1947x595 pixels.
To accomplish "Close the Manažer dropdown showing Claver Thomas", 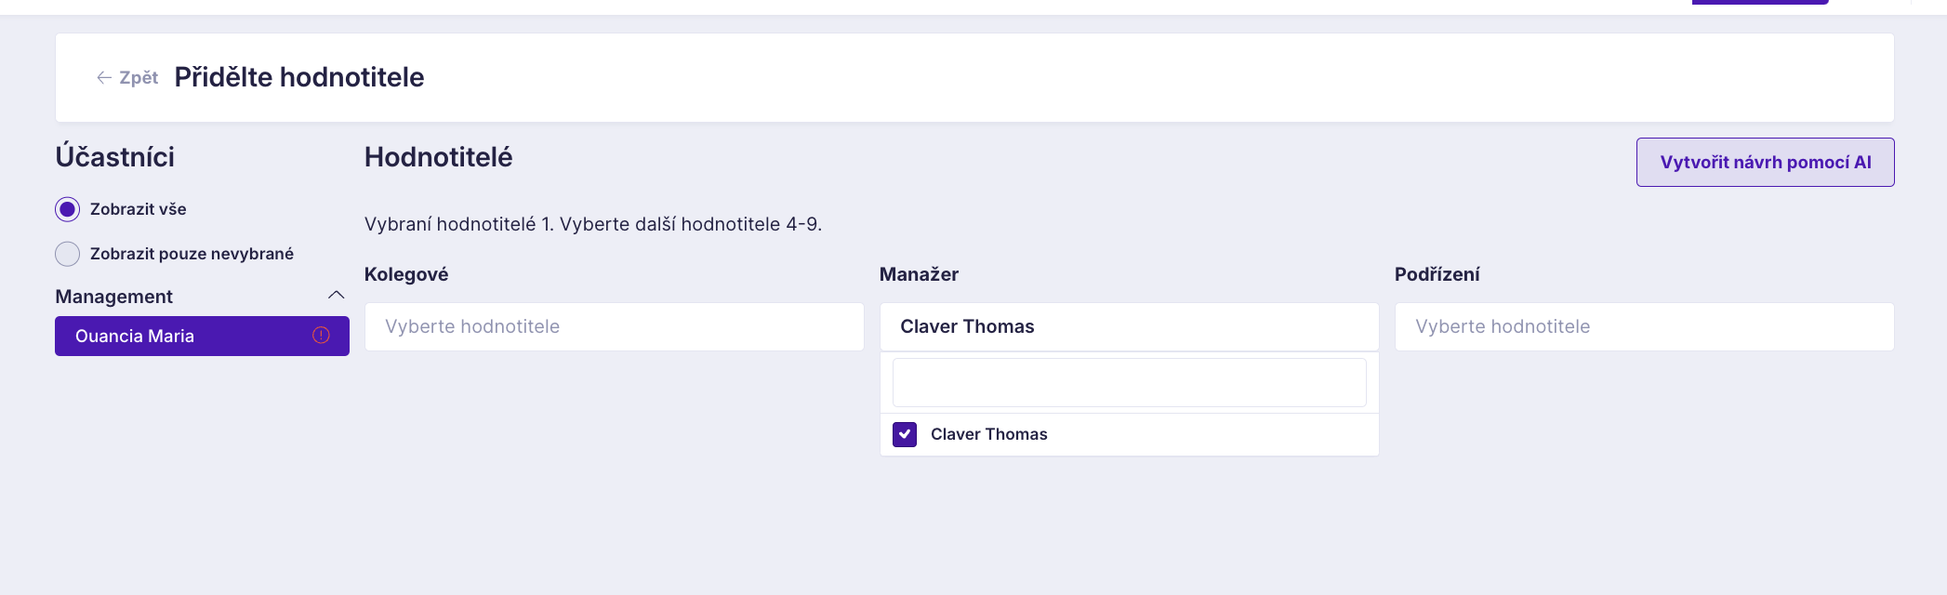I will tap(1129, 326).
